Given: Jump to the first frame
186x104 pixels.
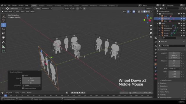Looking at the screenshot, I should click(72, 93).
